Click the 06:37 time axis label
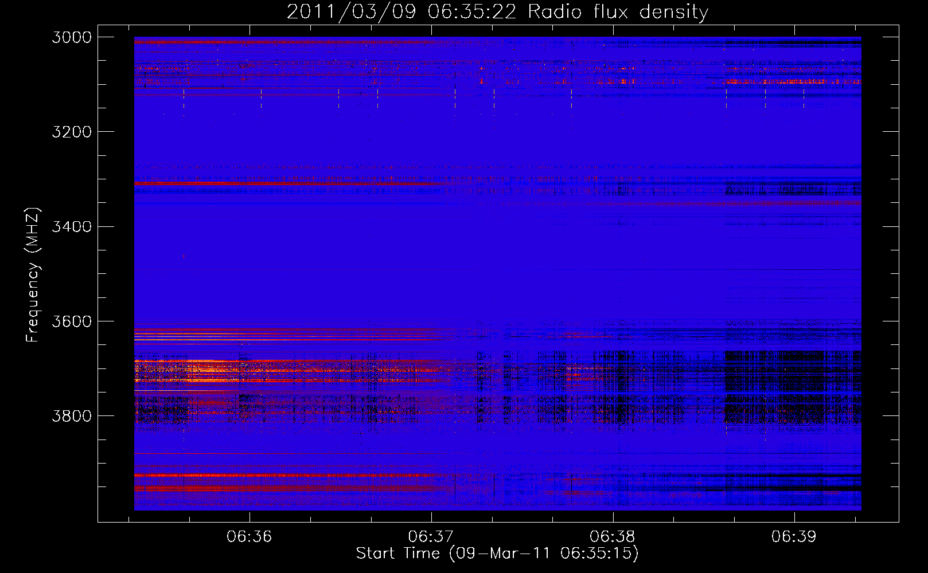This screenshot has height=573, width=928. point(431,537)
